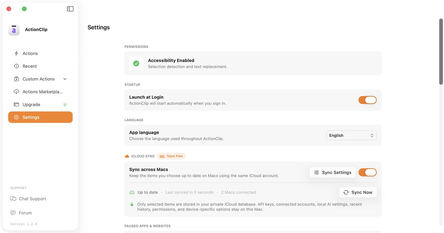Viewport: 444px width, 233px height.
Task: Open Actions Marketplace sidebar item
Action: click(40, 92)
